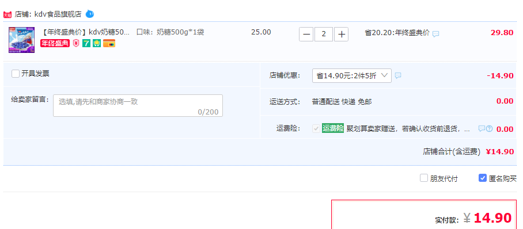Image resolution: width=523 pixels, height=229 pixels.
Task: Click the comment icon beside 省20.20:年终盛典价
Action: [x=435, y=34]
